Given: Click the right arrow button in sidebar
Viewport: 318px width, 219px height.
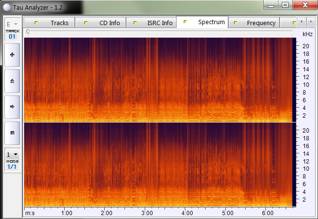Looking at the screenshot, I should [x=12, y=106].
